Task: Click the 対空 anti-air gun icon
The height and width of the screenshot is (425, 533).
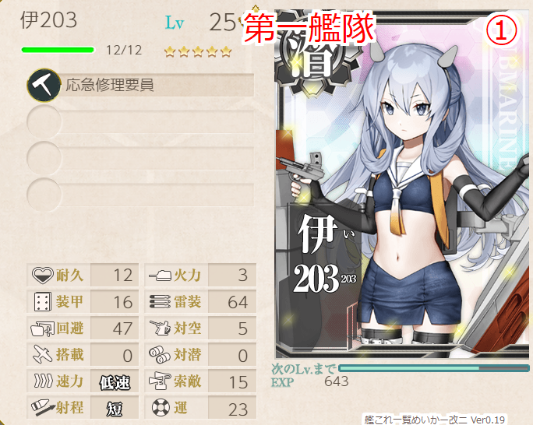Action: [x=160, y=328]
